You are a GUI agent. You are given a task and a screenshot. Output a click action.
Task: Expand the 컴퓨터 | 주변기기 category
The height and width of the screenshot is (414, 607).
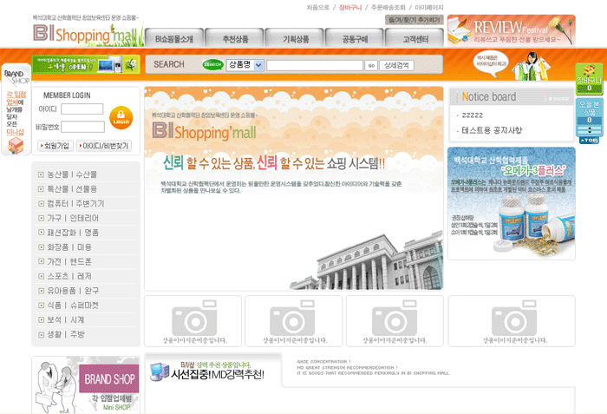pos(75,203)
